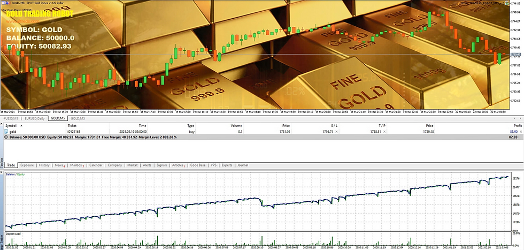
Task: Sort trades by the T / P column header
Action: 364,126
